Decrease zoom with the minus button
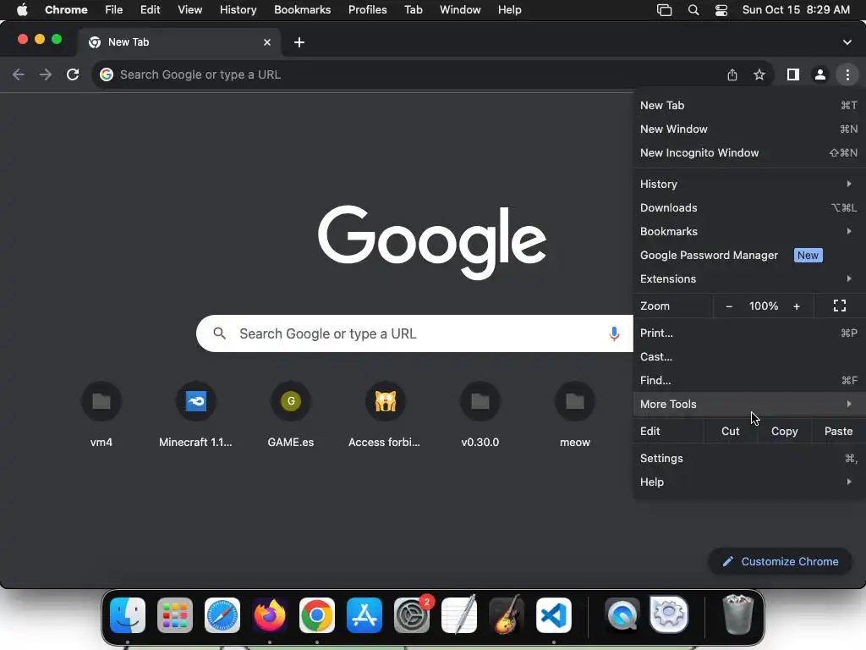The width and height of the screenshot is (866, 650). point(729,306)
